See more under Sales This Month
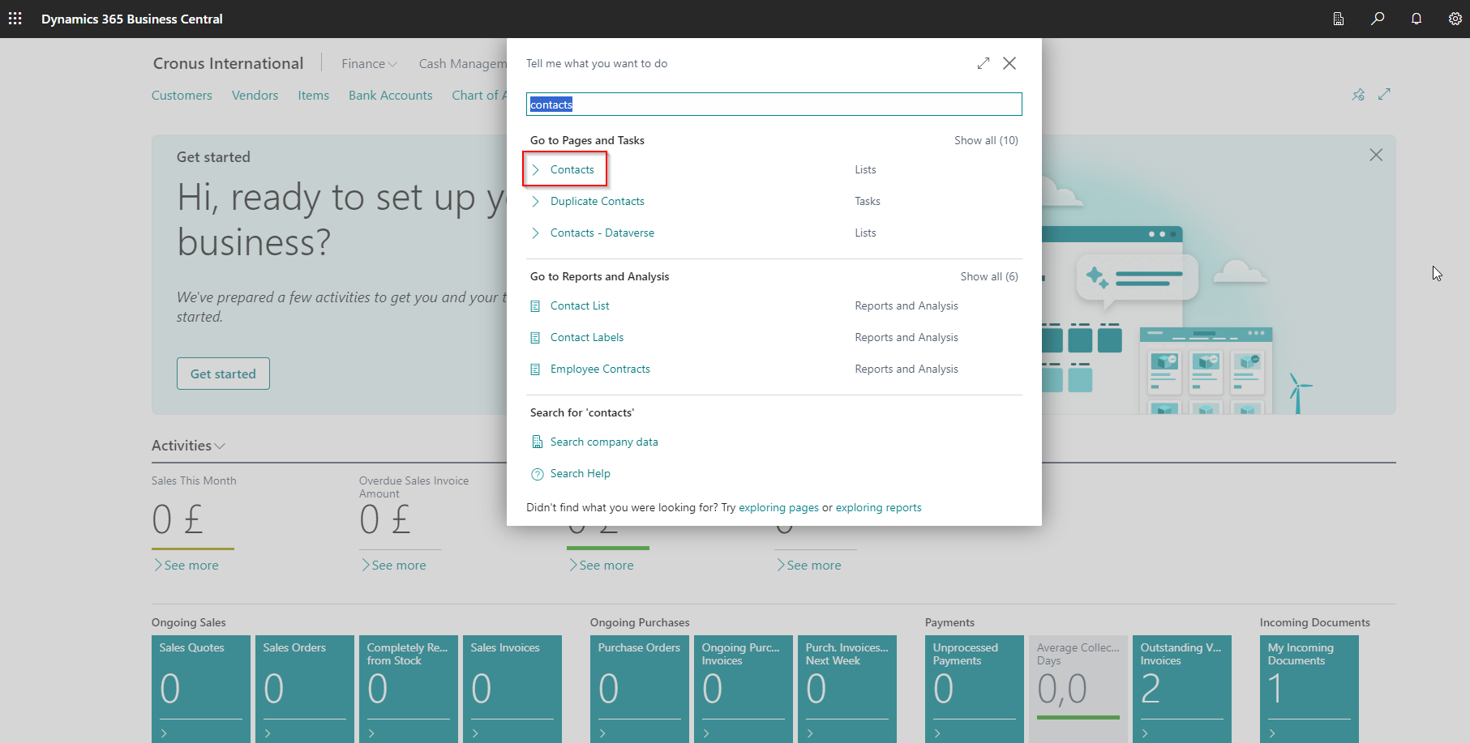1470x743 pixels. tap(186, 565)
